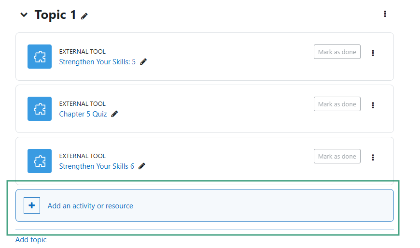The width and height of the screenshot is (420, 248).
Task: Open Chapter 5 Quiz link
Action: [83, 114]
